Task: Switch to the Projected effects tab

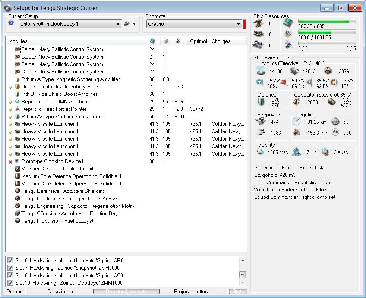Action: point(193,291)
